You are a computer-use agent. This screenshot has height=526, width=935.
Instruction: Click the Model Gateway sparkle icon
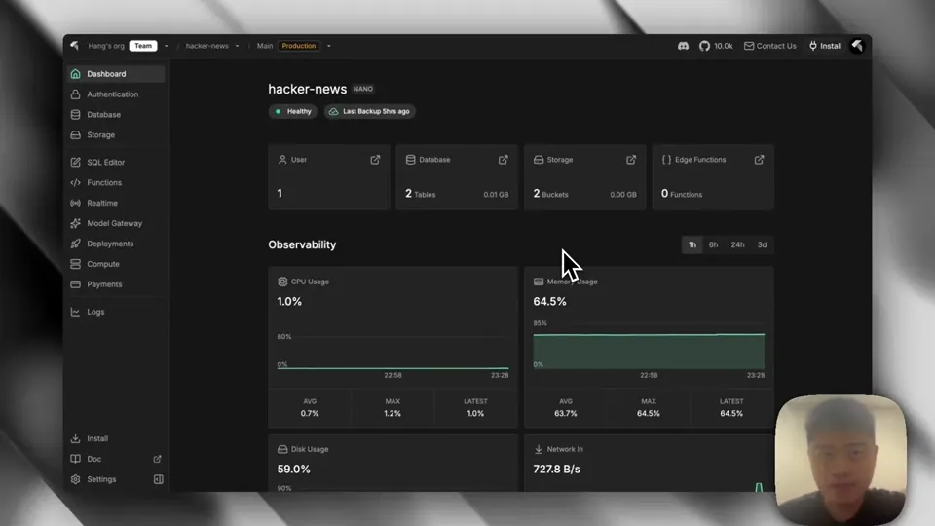click(75, 223)
